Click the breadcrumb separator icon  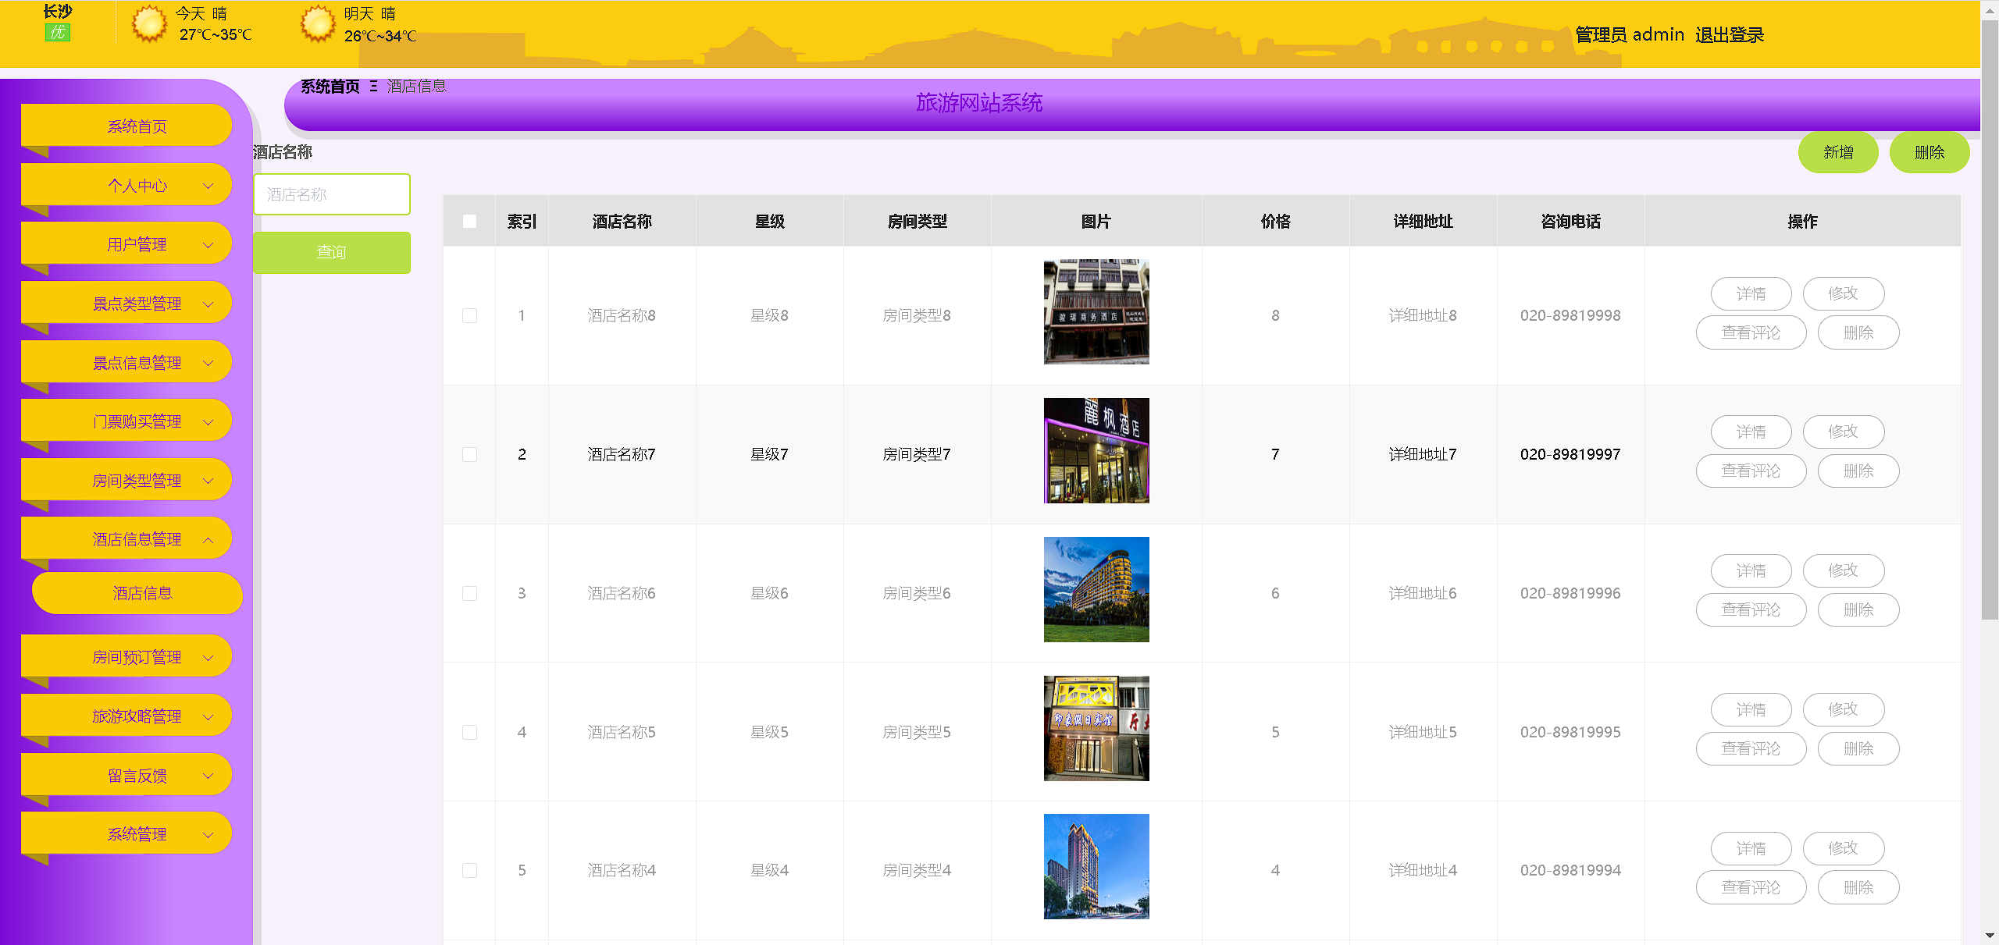point(373,87)
